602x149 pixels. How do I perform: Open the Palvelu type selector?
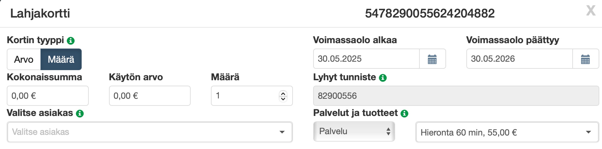click(354, 131)
